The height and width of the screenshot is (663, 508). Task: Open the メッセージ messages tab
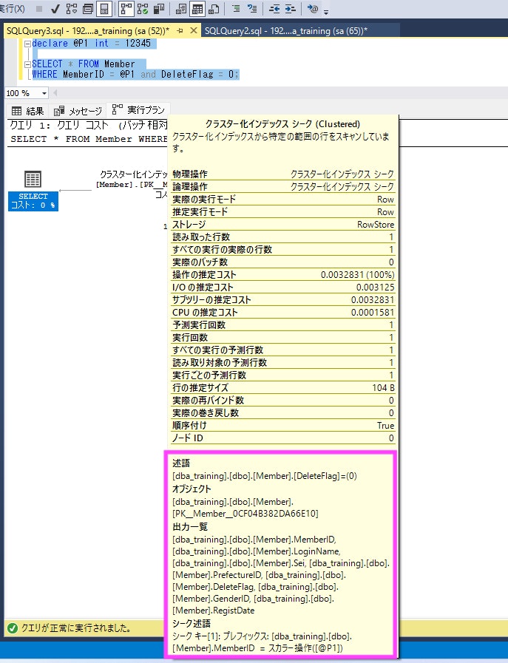78,111
